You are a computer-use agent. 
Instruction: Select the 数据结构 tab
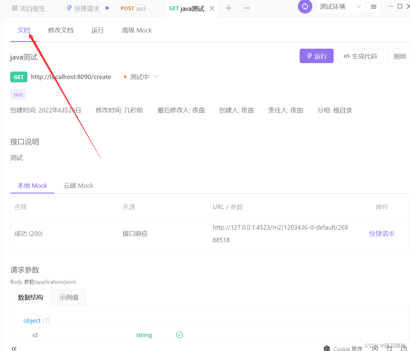tap(30, 298)
